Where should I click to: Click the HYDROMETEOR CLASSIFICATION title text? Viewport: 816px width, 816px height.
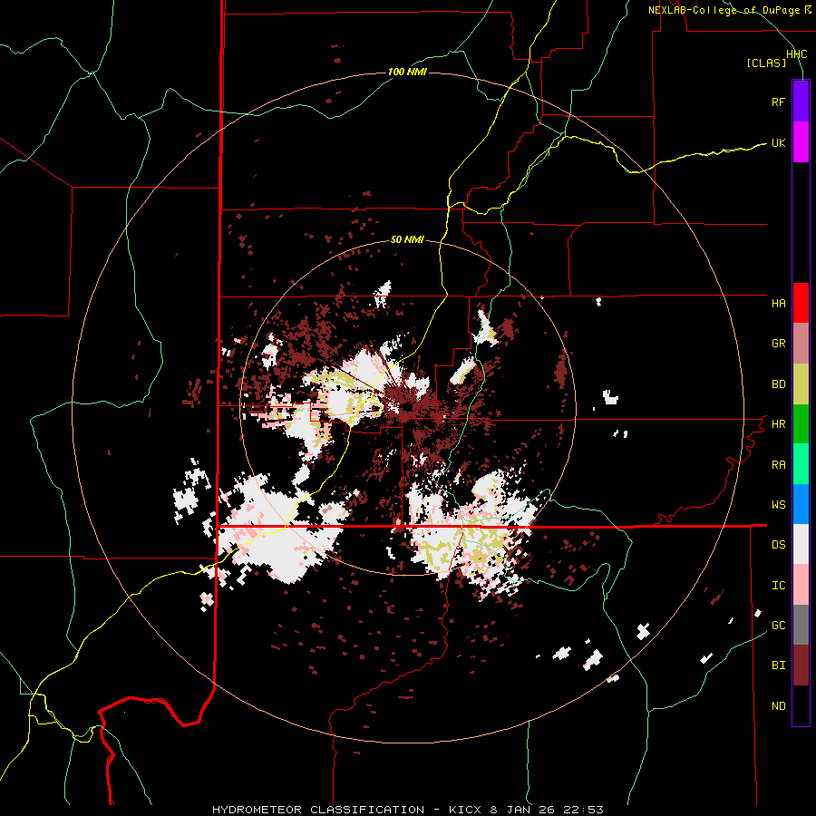tap(318, 810)
